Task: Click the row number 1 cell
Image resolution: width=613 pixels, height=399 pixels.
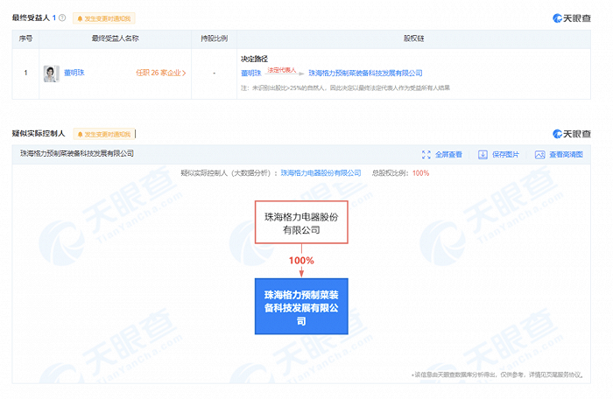Action: coord(25,73)
